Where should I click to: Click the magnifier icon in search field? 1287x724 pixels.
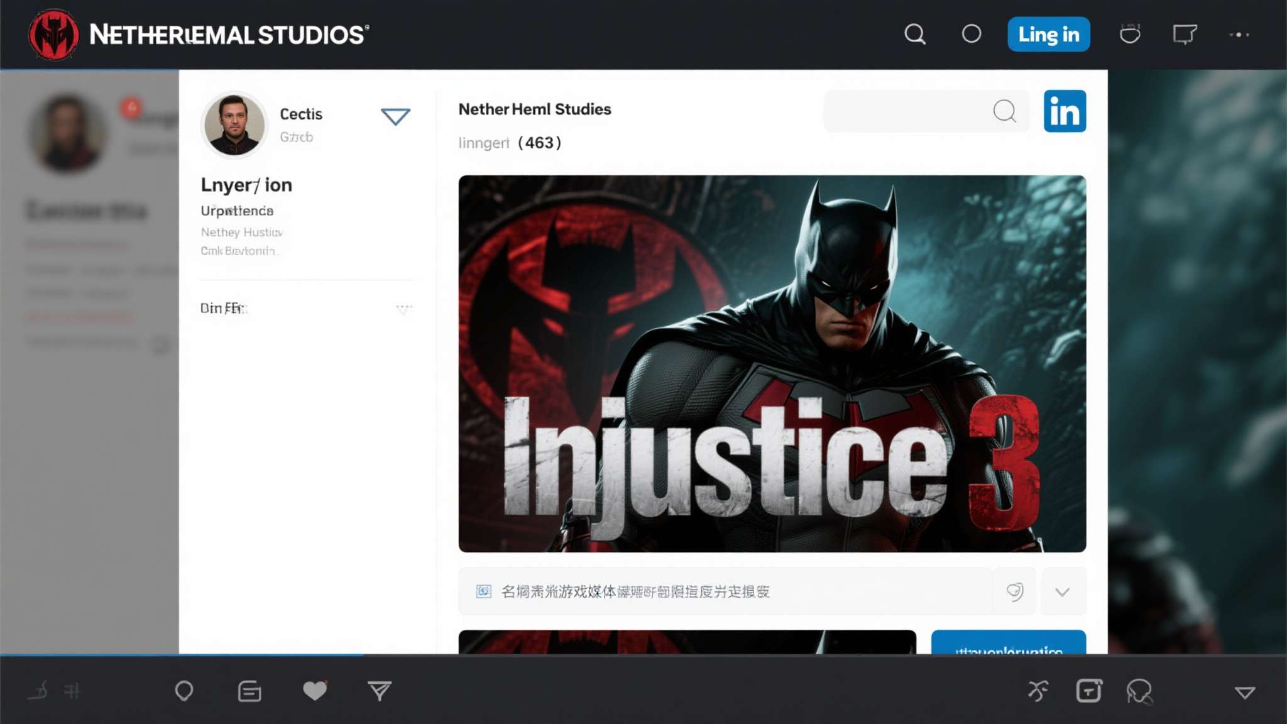click(1004, 111)
